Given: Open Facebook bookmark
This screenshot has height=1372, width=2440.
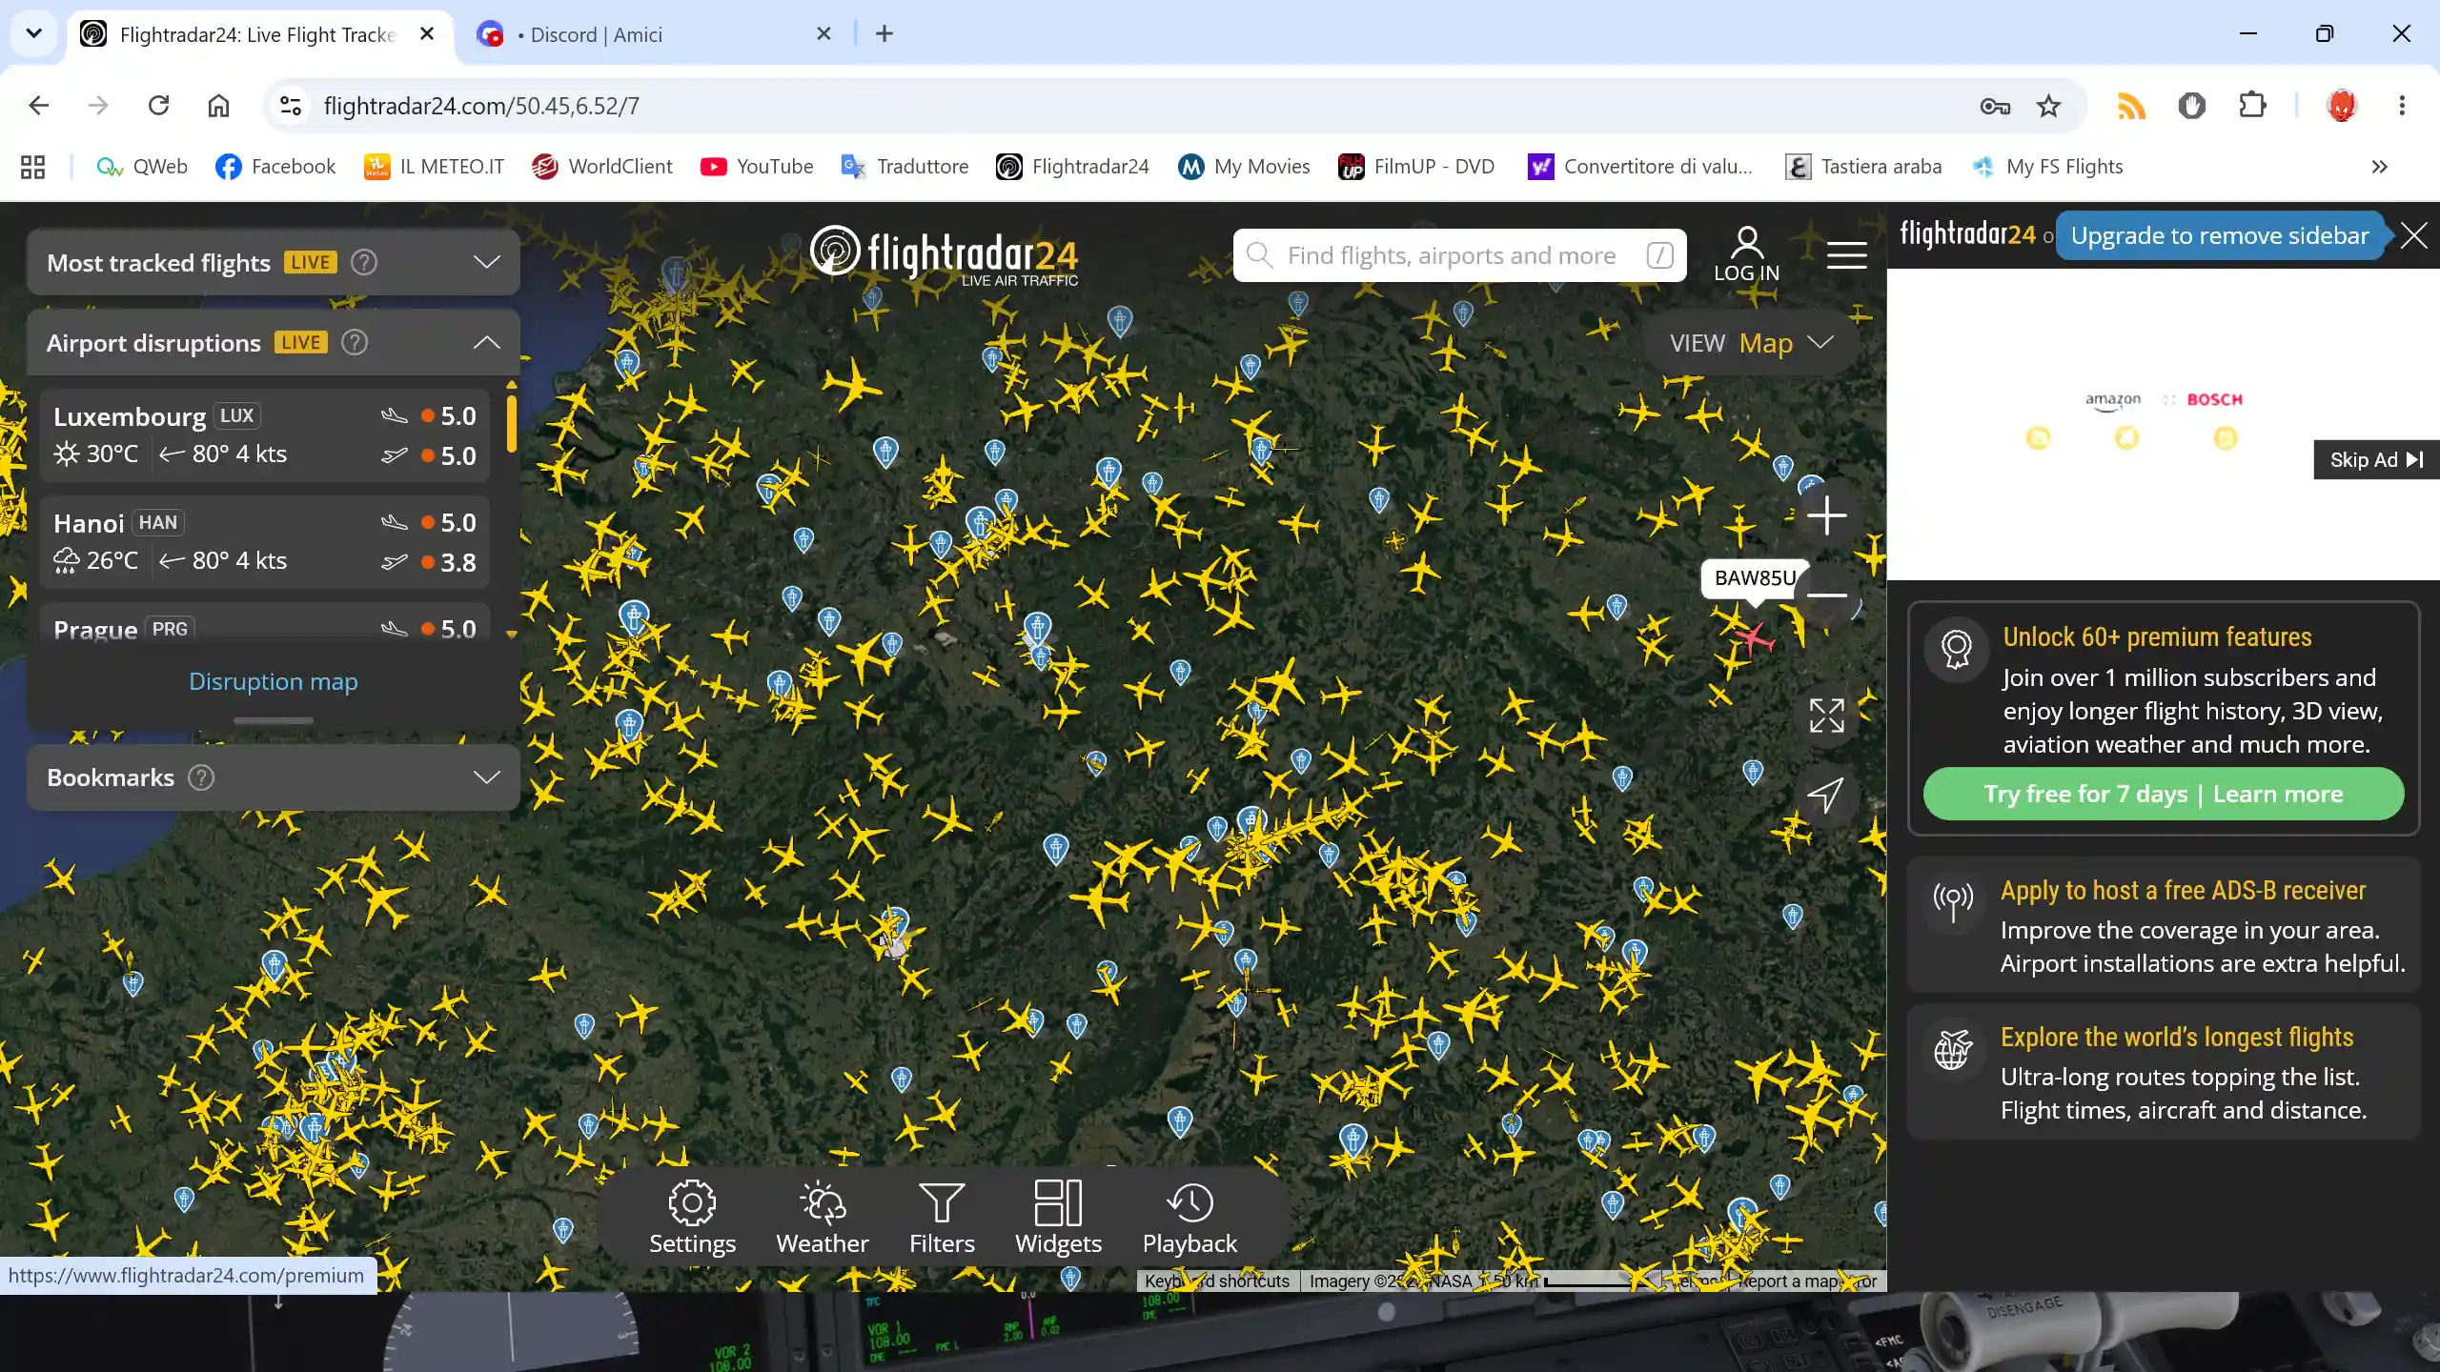Looking at the screenshot, I should [275, 167].
